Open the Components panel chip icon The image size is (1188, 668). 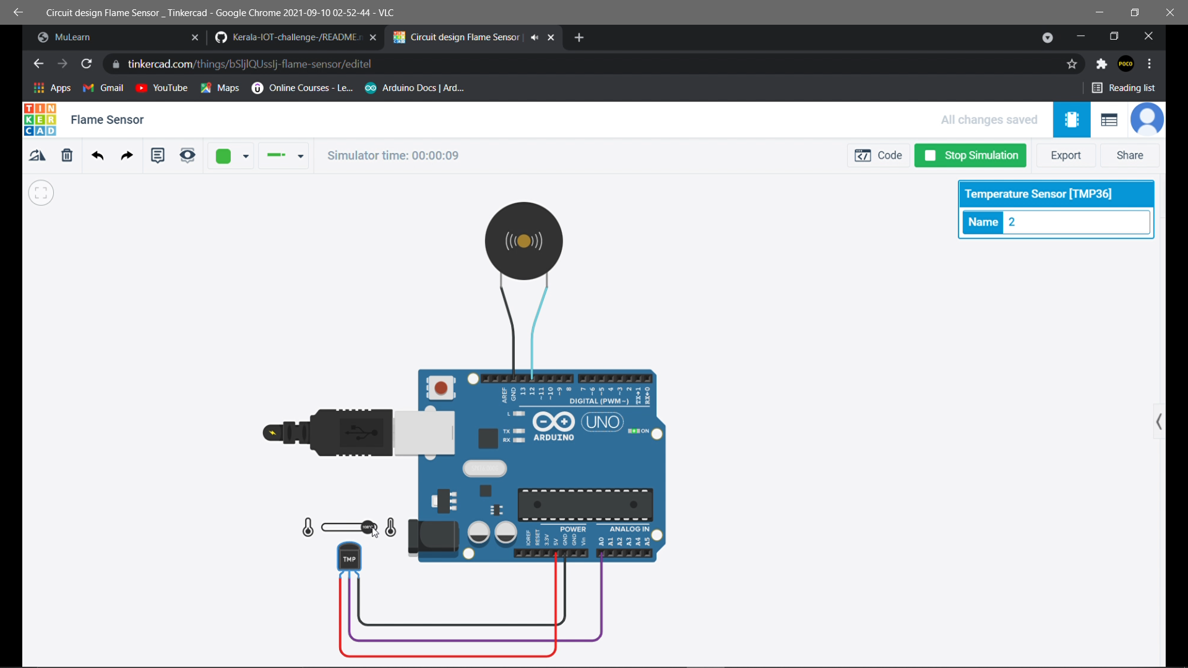pos(1072,119)
